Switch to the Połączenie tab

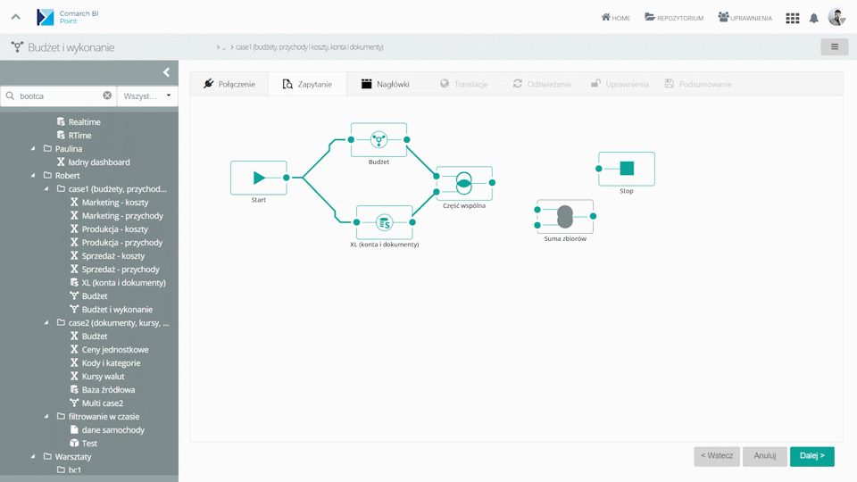[x=229, y=84]
